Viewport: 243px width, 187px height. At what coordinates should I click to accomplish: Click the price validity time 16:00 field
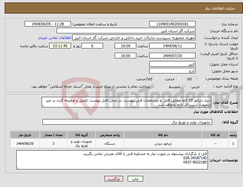[x=126, y=56]
